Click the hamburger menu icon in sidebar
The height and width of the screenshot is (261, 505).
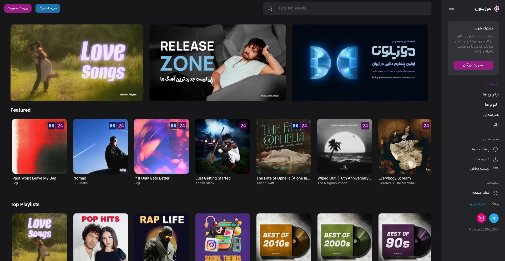(451, 8)
